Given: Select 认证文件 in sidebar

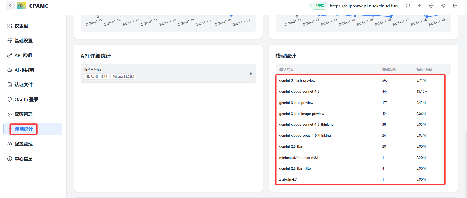Looking at the screenshot, I should coord(32,85).
